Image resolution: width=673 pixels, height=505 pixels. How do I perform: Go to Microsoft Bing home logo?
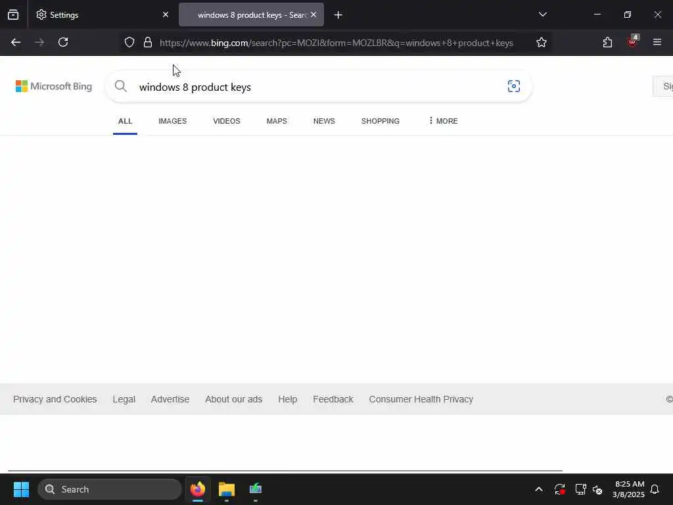(x=54, y=86)
